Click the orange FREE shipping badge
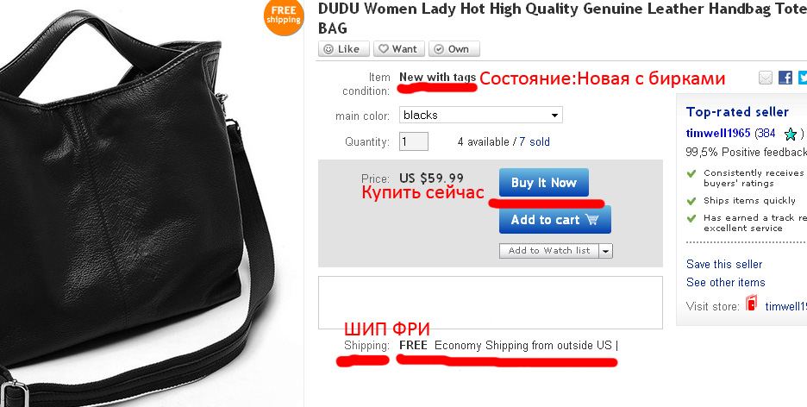This screenshot has height=407, width=807. [x=284, y=16]
